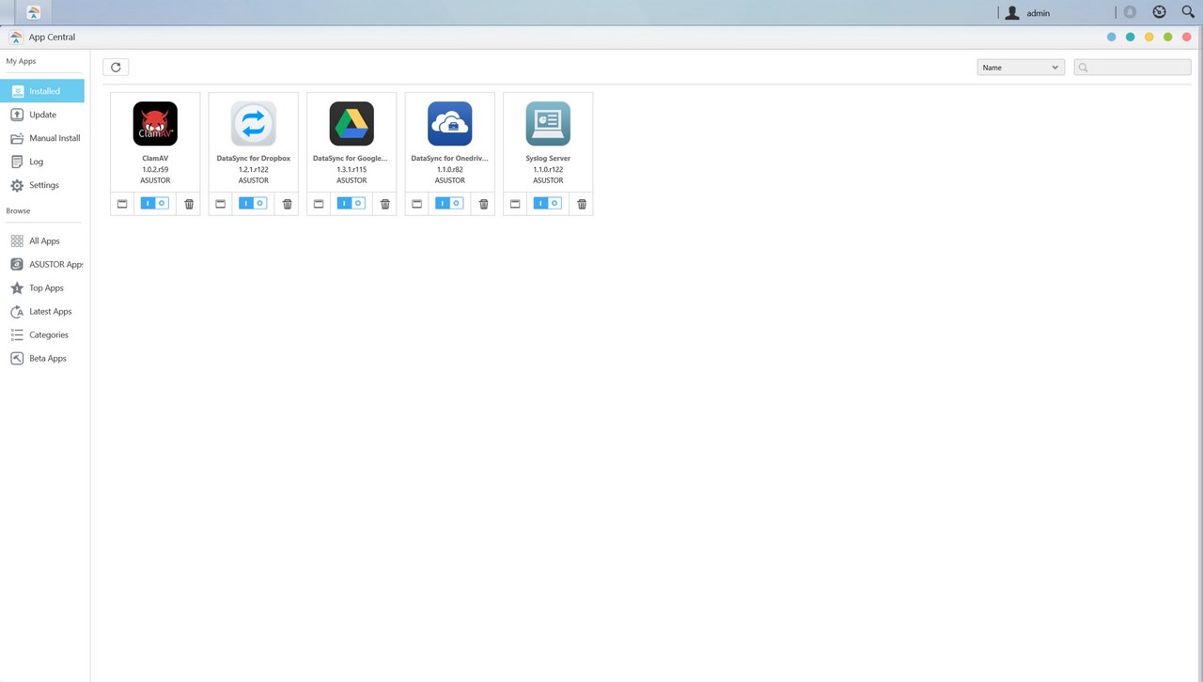The width and height of the screenshot is (1203, 682).
Task: Toggle the ClamAV on/off switch
Action: pos(155,203)
